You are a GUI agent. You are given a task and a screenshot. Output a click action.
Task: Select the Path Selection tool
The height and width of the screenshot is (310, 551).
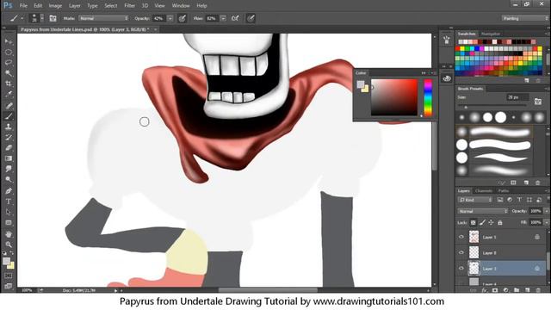(x=9, y=212)
